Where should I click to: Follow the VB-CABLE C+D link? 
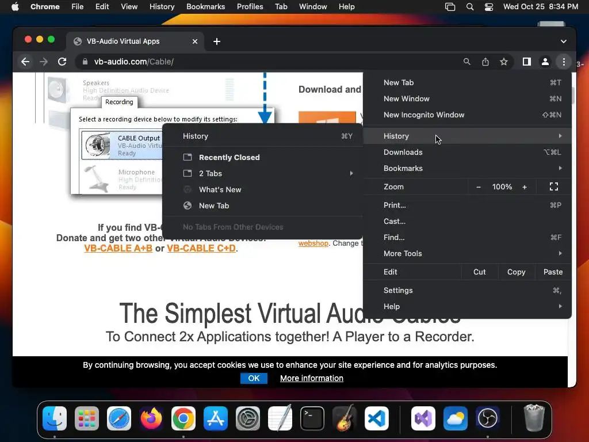pyautogui.click(x=201, y=249)
